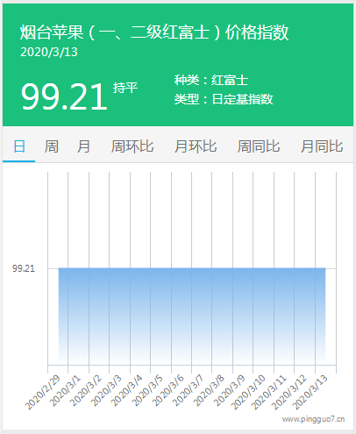Click the x-axis label 2020/3/2
The image size is (356, 434).
point(86,390)
